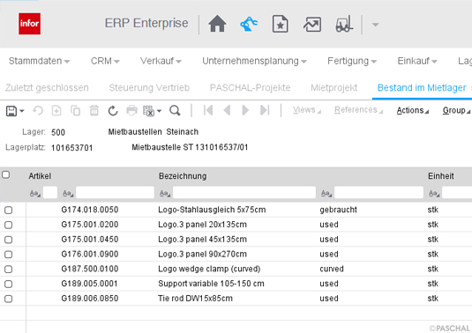This screenshot has width=472, height=333.
Task: Click the Search magnifier icon
Action: coord(175,111)
